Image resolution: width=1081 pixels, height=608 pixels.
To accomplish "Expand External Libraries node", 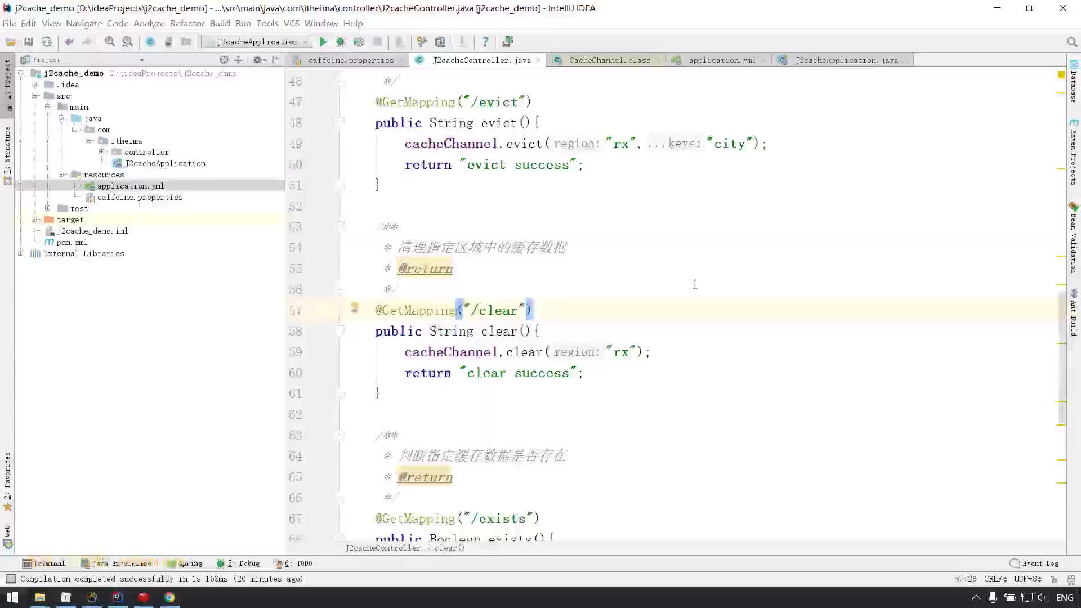I will click(x=21, y=253).
